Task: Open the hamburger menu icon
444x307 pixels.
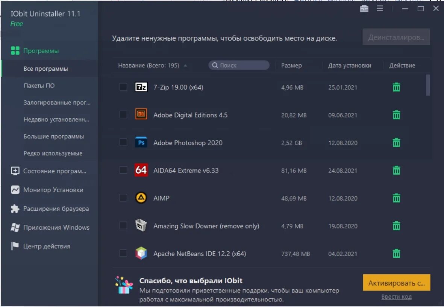Action: click(380, 9)
